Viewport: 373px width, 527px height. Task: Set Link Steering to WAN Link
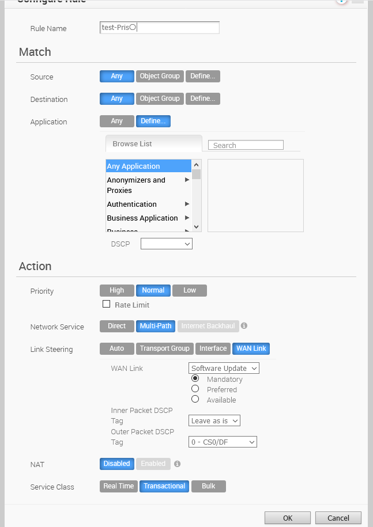point(251,348)
